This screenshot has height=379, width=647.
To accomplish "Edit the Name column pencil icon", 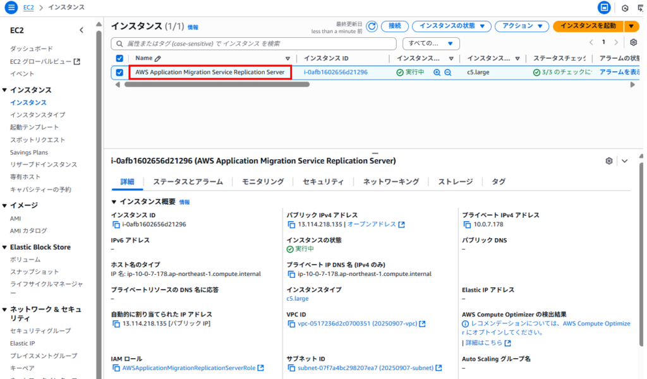I will pos(157,59).
